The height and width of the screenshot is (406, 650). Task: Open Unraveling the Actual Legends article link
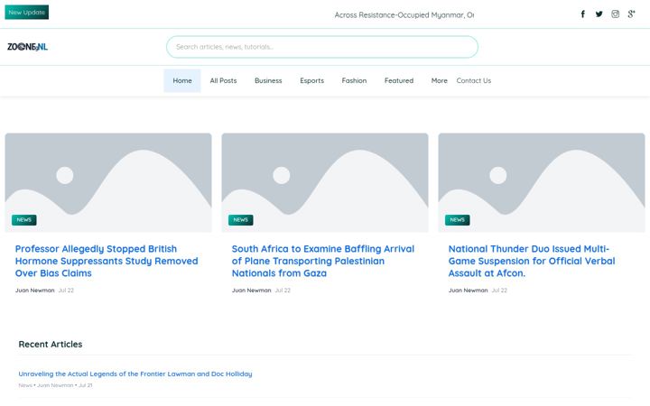tap(135, 374)
